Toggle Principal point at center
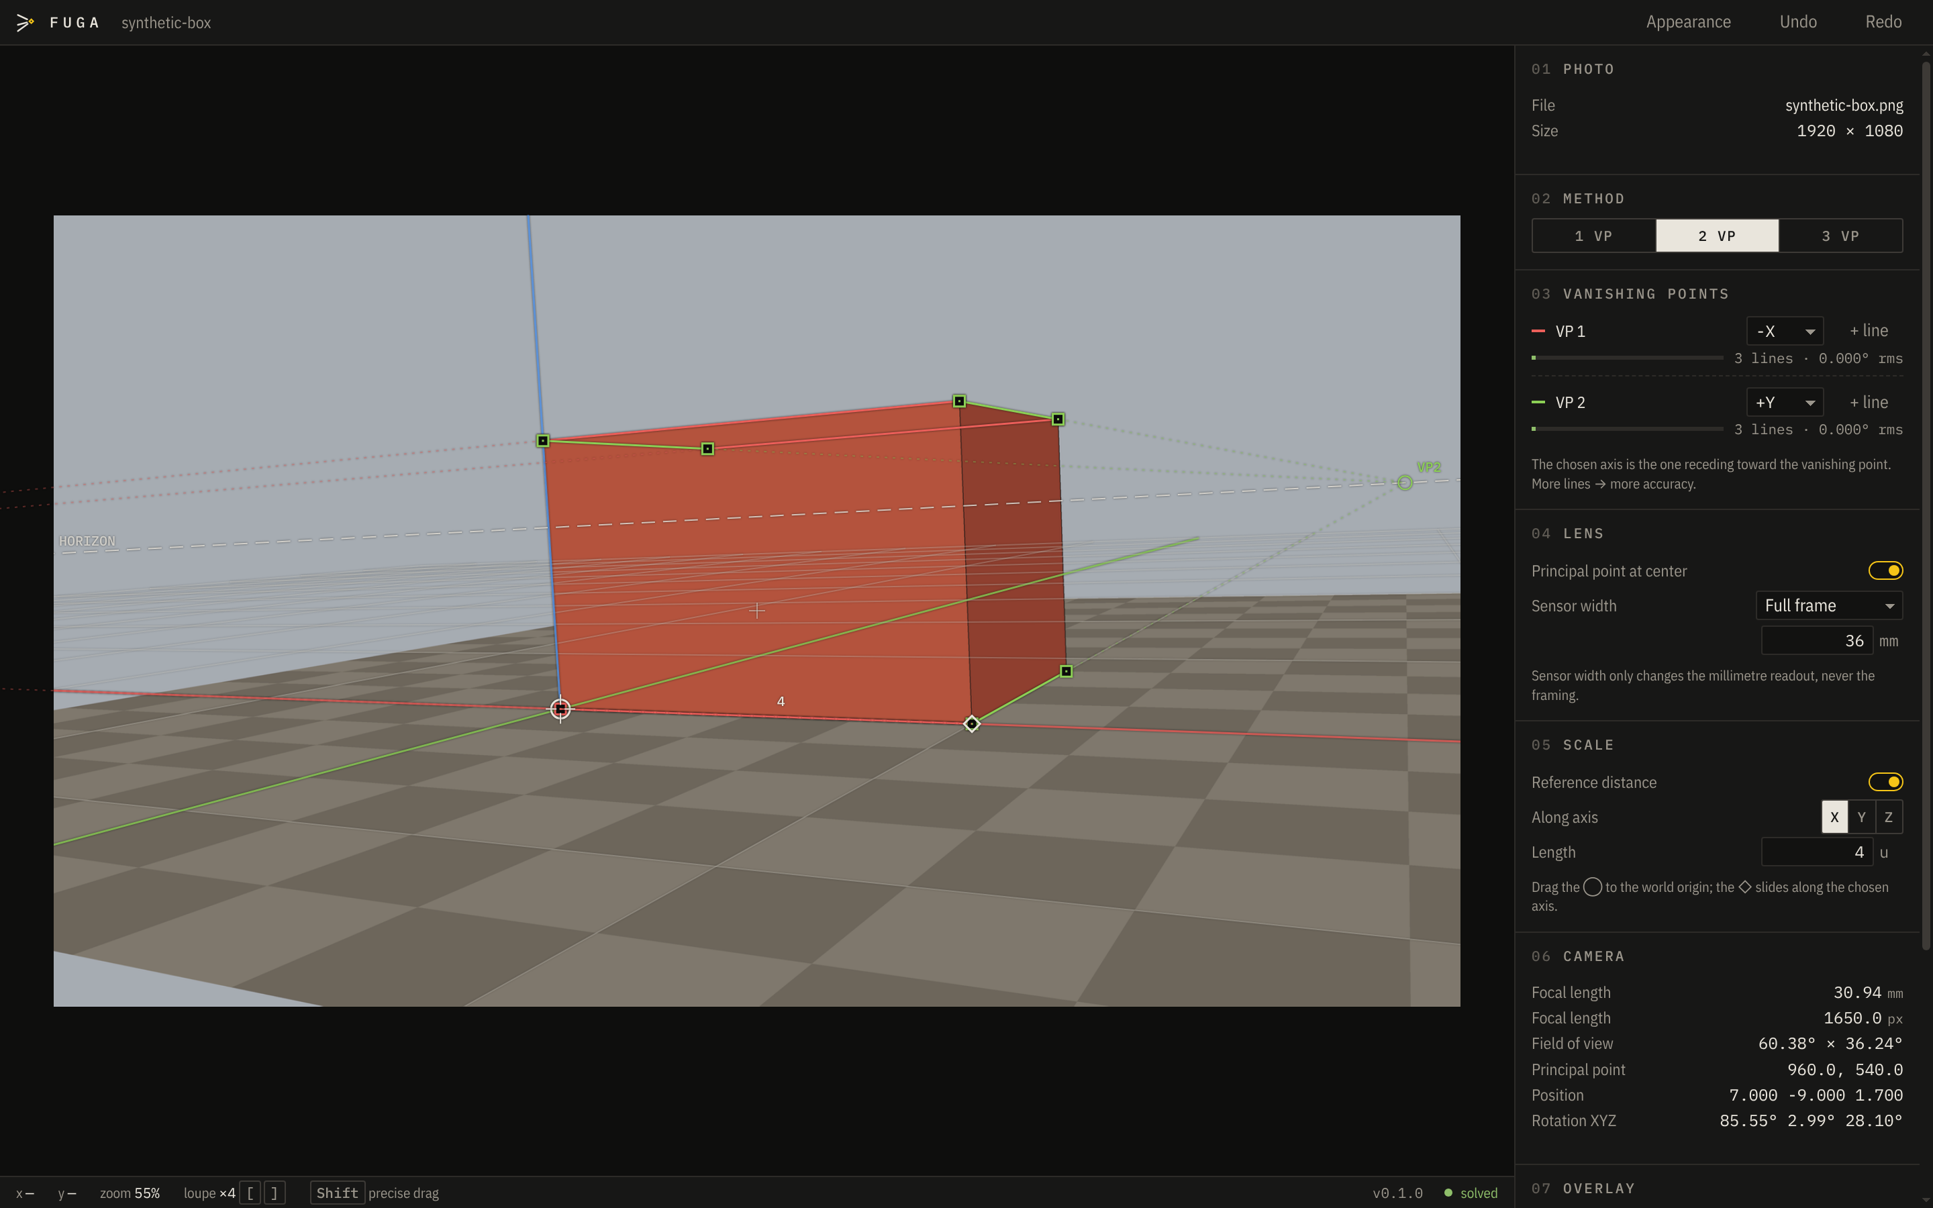The width and height of the screenshot is (1933, 1208). (x=1885, y=570)
